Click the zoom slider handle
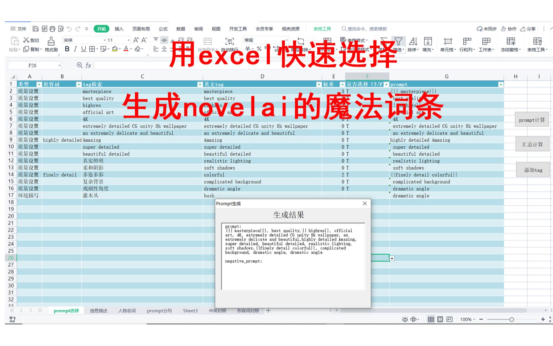The image size is (553, 346). coord(512,320)
